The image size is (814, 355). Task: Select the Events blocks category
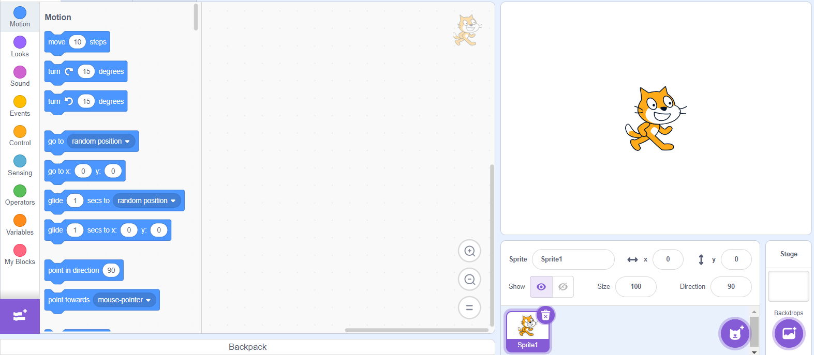20,106
